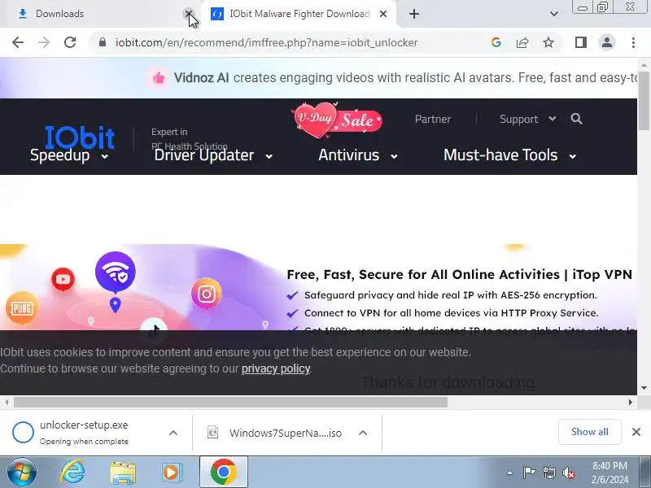Open Chrome three-dot menu

coord(633,42)
